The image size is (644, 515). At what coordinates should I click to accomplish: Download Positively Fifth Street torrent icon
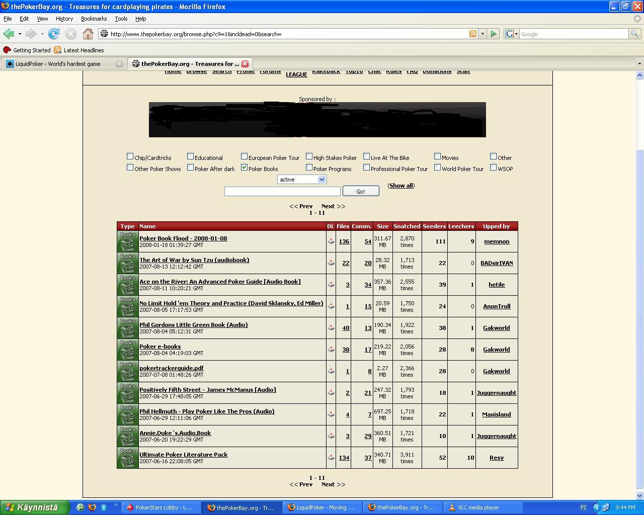[x=331, y=392]
